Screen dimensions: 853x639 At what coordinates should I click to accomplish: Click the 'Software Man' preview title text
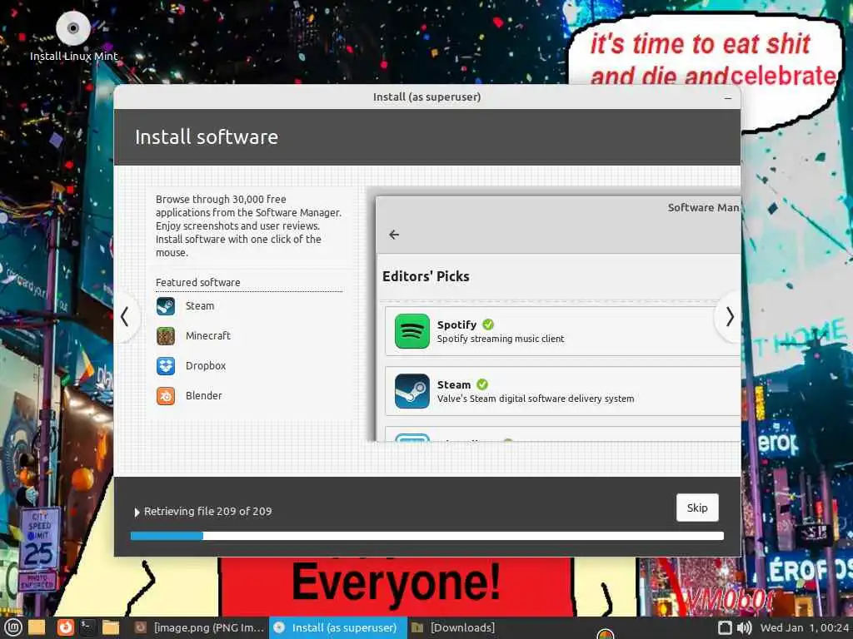(703, 207)
